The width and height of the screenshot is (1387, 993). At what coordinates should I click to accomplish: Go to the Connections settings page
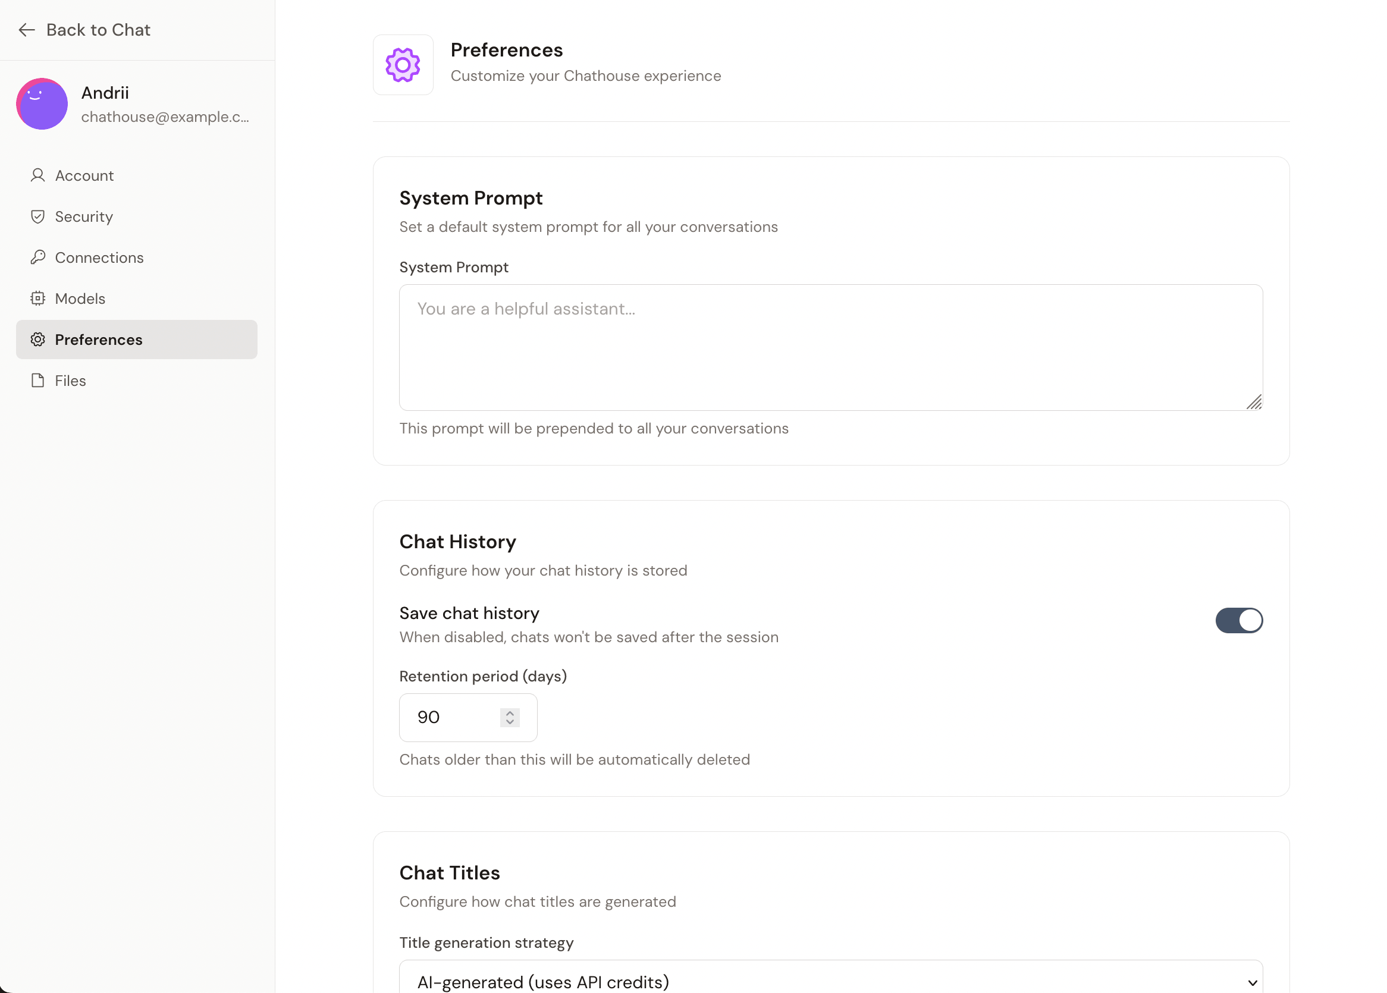99,257
